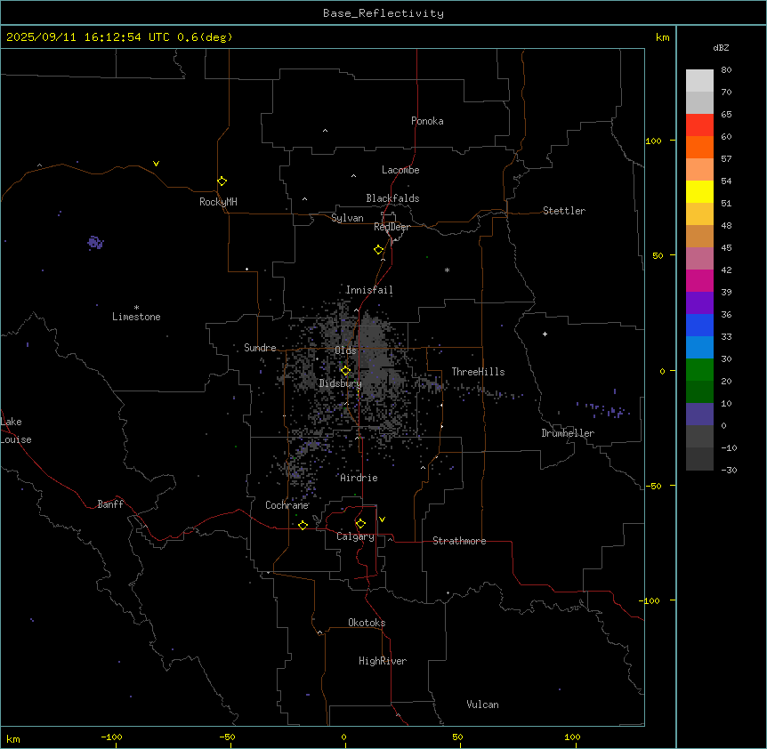Click the dBZ legend heading
The height and width of the screenshot is (749, 767).
(x=721, y=47)
